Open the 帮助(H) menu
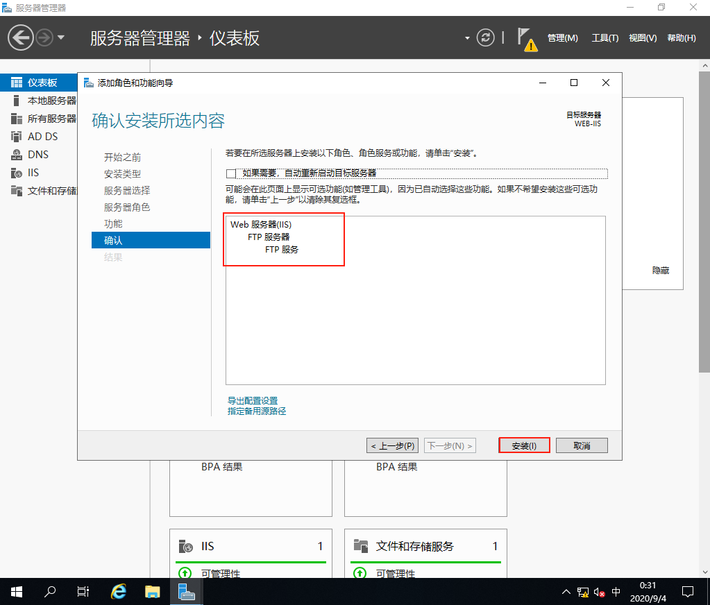This screenshot has width=710, height=605. pyautogui.click(x=682, y=38)
